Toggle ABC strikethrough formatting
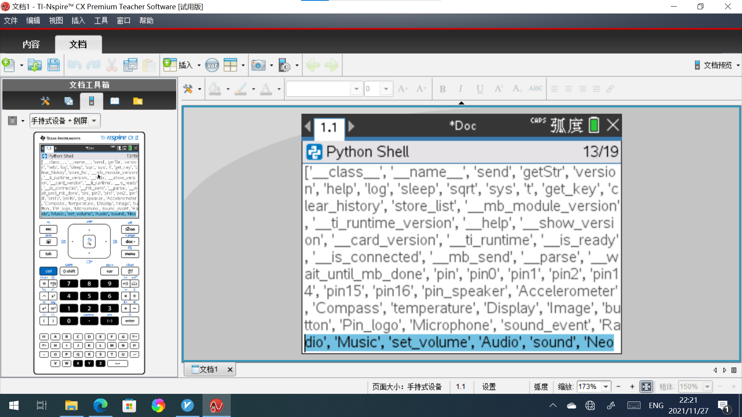The width and height of the screenshot is (742, 417). tap(536, 88)
